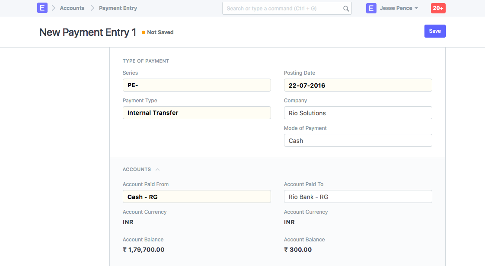Open the Payment Type dropdown
The width and height of the screenshot is (485, 266).
click(x=197, y=113)
